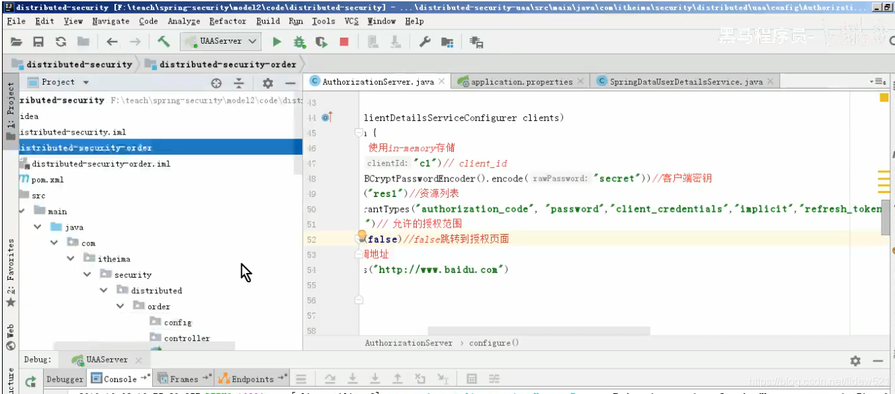Close the application.properties tab
Screen dimensions: 895x394
click(x=581, y=82)
